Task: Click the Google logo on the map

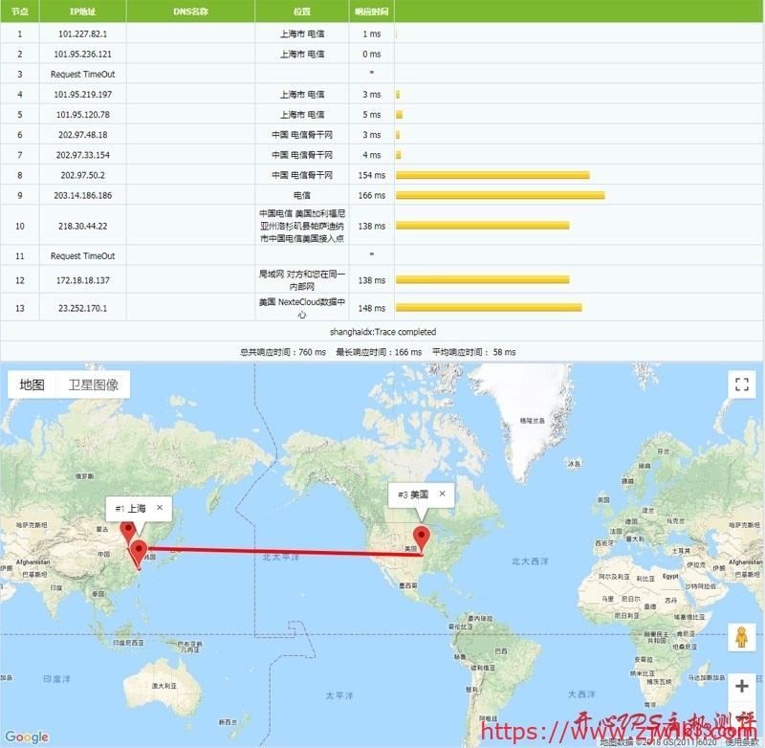Action: [x=27, y=737]
